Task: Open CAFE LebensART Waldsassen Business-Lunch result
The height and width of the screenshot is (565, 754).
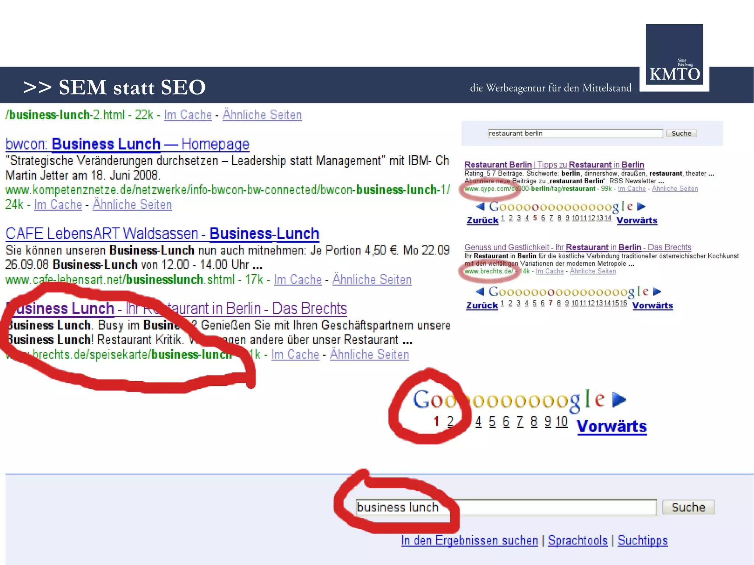Action: (162, 233)
